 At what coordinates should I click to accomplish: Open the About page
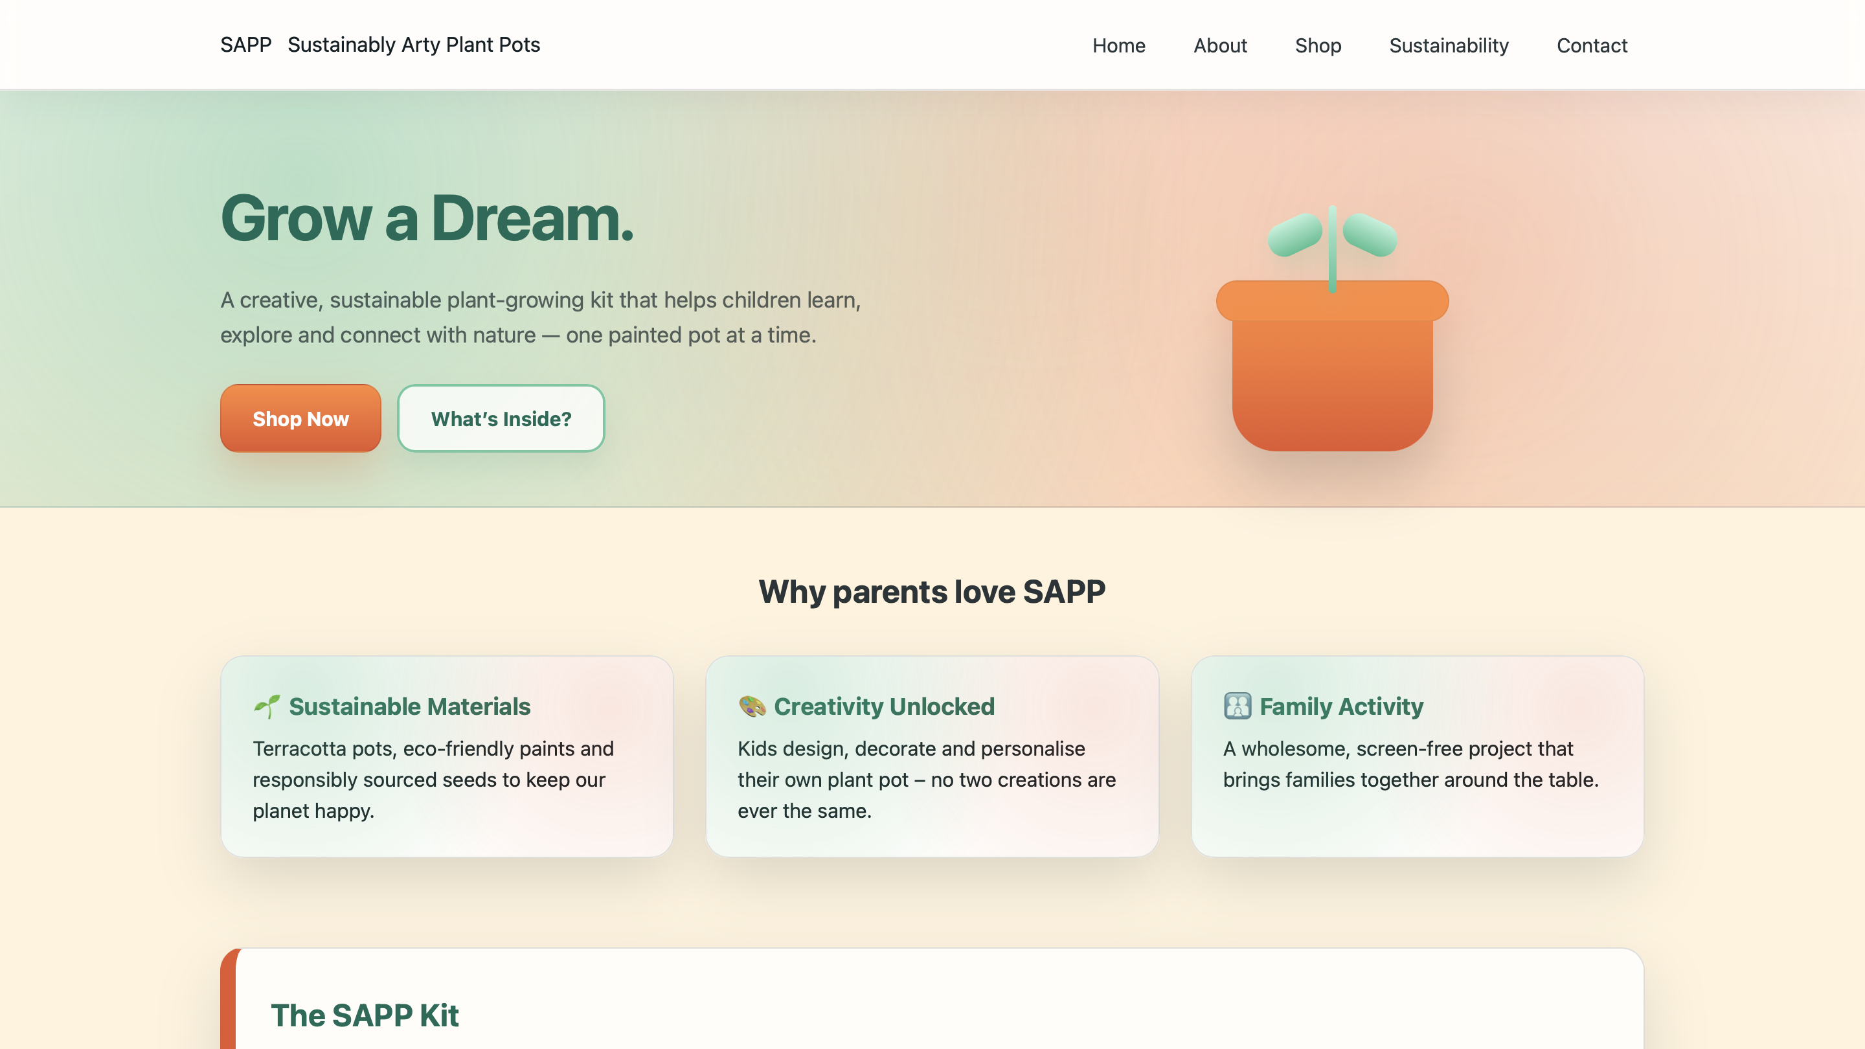pyautogui.click(x=1220, y=45)
